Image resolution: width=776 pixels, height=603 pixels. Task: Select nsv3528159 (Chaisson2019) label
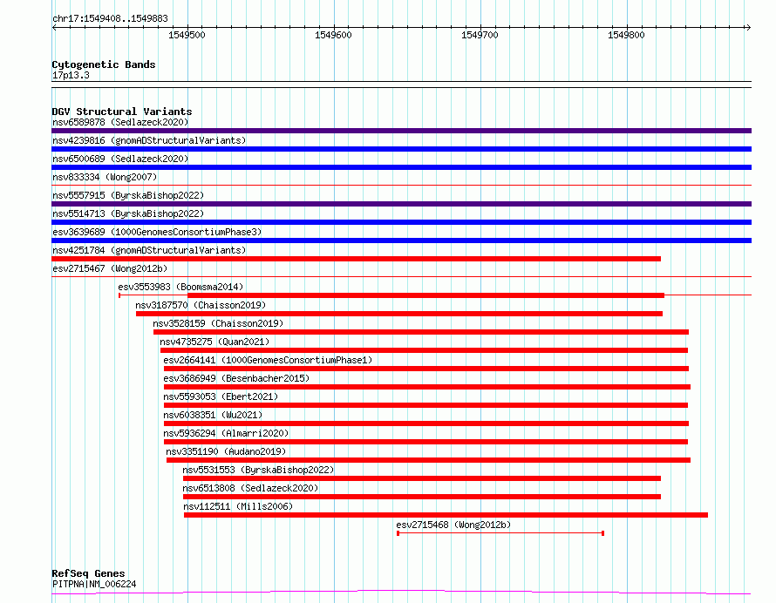click(x=218, y=323)
